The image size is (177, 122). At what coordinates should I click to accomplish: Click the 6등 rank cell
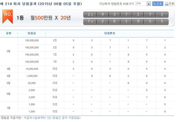pyautogui.click(x=9, y=94)
